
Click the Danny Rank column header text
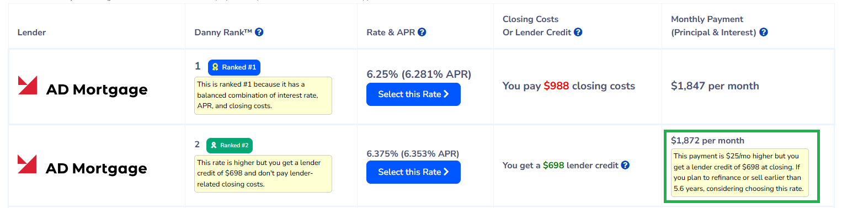[x=223, y=32]
